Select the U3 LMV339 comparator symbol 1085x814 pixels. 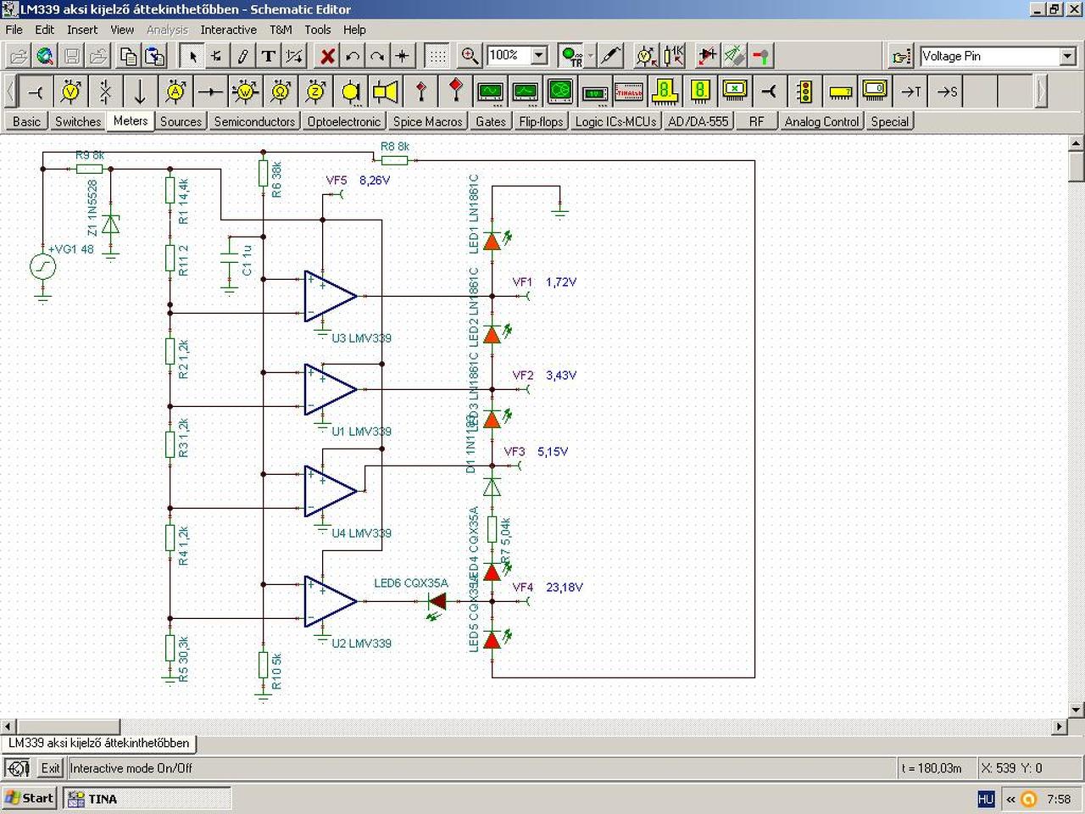331,296
